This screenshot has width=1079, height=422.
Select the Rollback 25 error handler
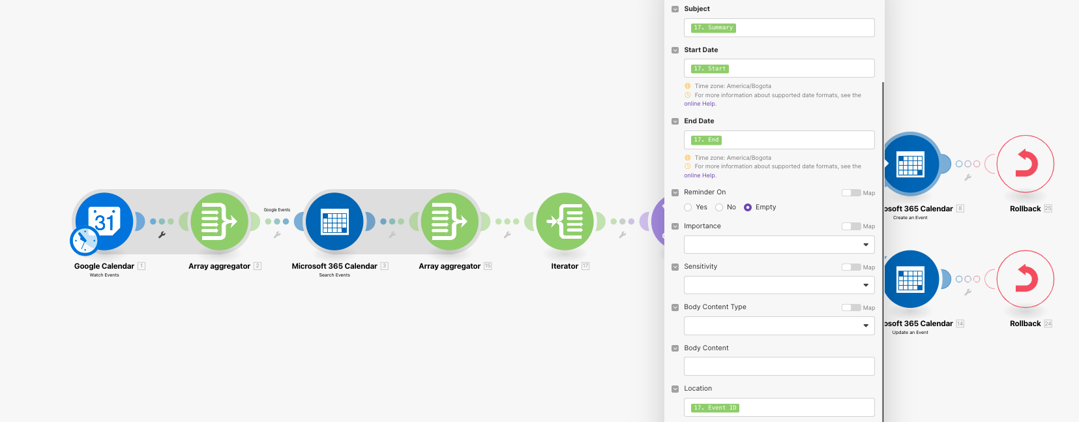point(1026,164)
